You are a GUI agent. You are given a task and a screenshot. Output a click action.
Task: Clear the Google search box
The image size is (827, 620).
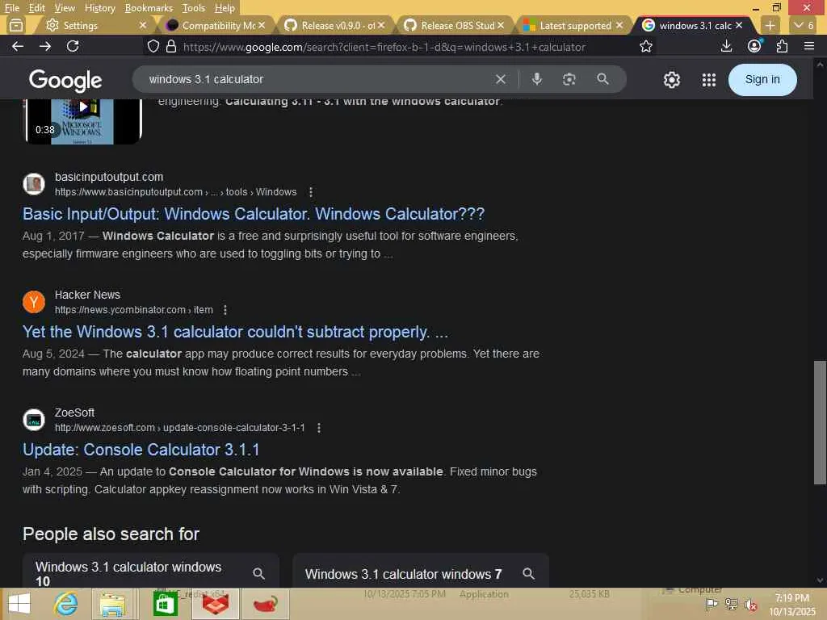501,79
